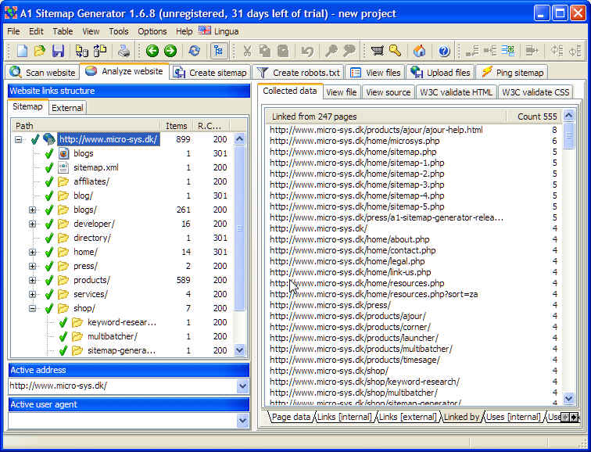The image size is (591, 452).
Task: Click the printer toolbar icon
Action: pyautogui.click(x=124, y=51)
